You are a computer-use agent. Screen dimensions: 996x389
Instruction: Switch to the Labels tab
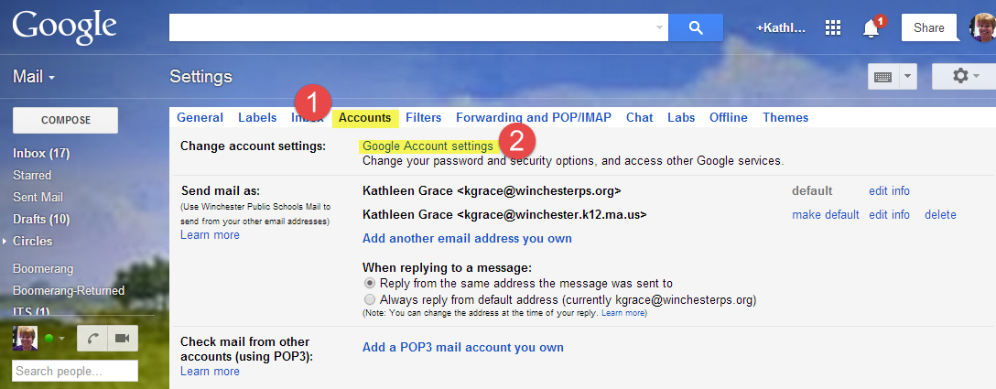257,117
